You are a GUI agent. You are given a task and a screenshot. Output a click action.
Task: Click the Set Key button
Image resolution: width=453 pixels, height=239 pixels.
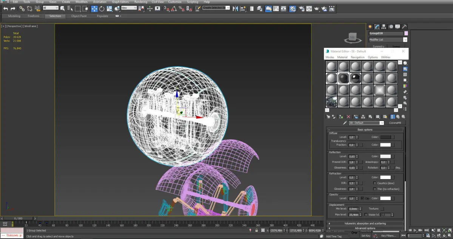tap(365, 236)
